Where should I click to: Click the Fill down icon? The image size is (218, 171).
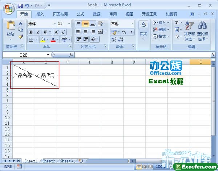coord(177,30)
